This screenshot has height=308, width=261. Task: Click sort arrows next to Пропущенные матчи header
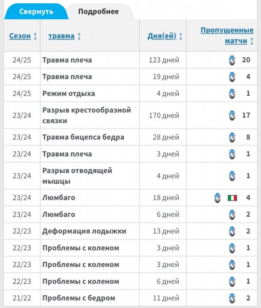pyautogui.click(x=252, y=41)
